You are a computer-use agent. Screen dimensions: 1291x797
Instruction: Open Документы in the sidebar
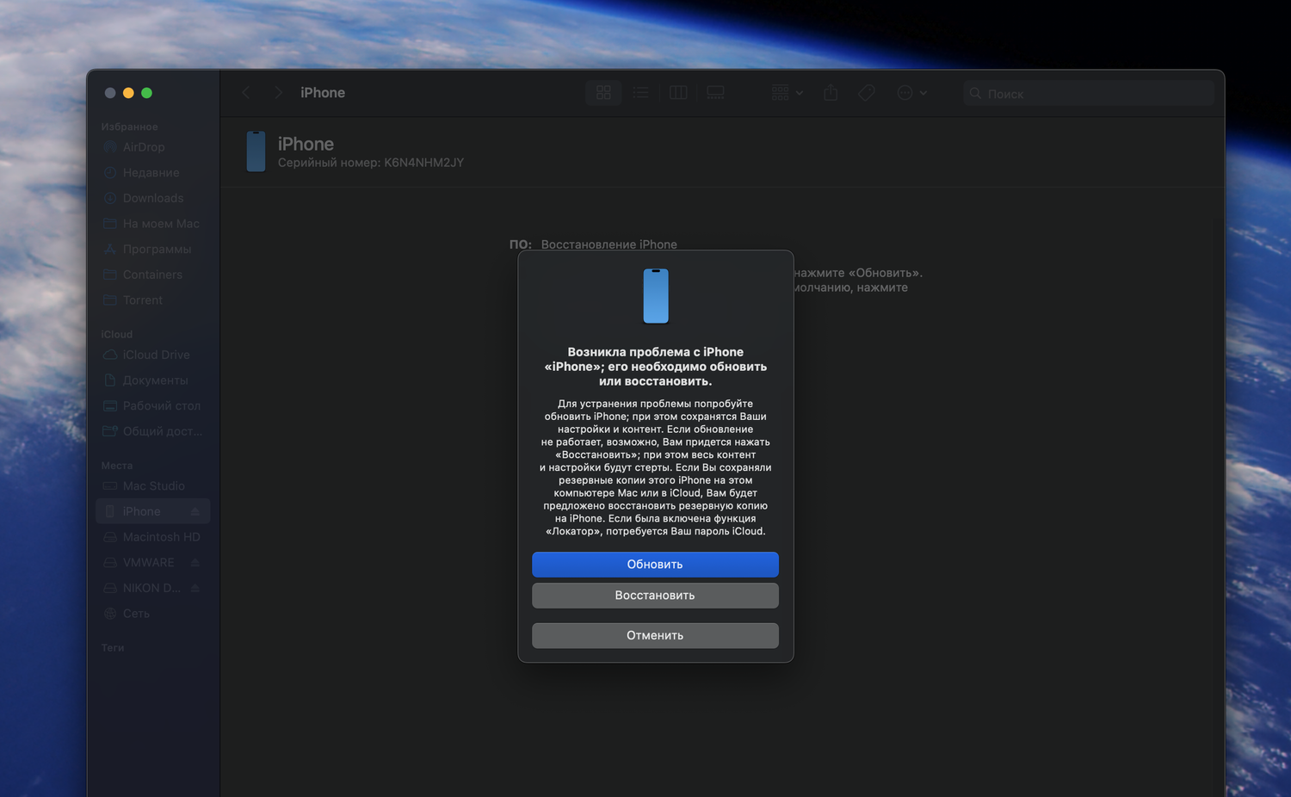pos(153,380)
